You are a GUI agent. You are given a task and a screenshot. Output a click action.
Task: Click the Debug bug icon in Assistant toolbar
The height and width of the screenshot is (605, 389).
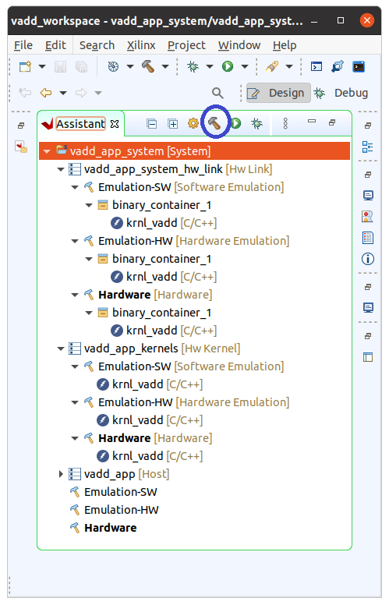tap(256, 123)
